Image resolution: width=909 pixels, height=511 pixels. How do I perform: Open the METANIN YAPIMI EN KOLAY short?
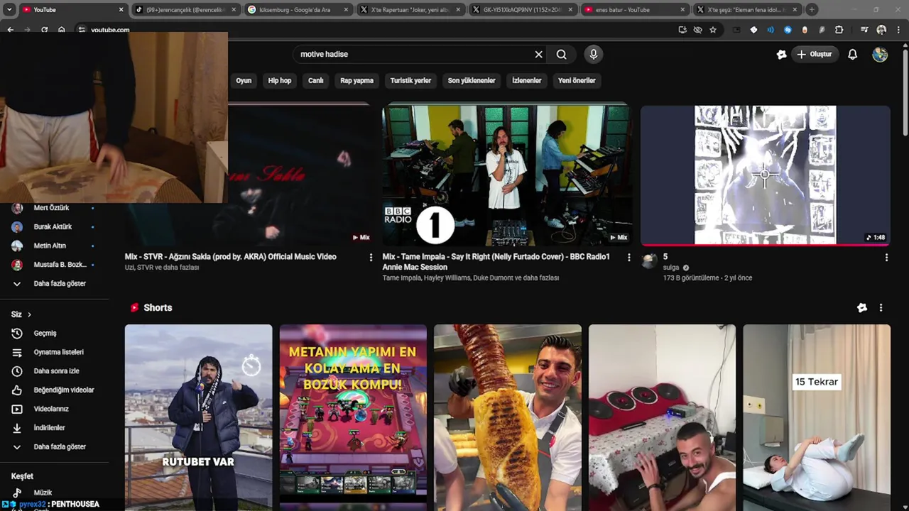pyautogui.click(x=353, y=417)
